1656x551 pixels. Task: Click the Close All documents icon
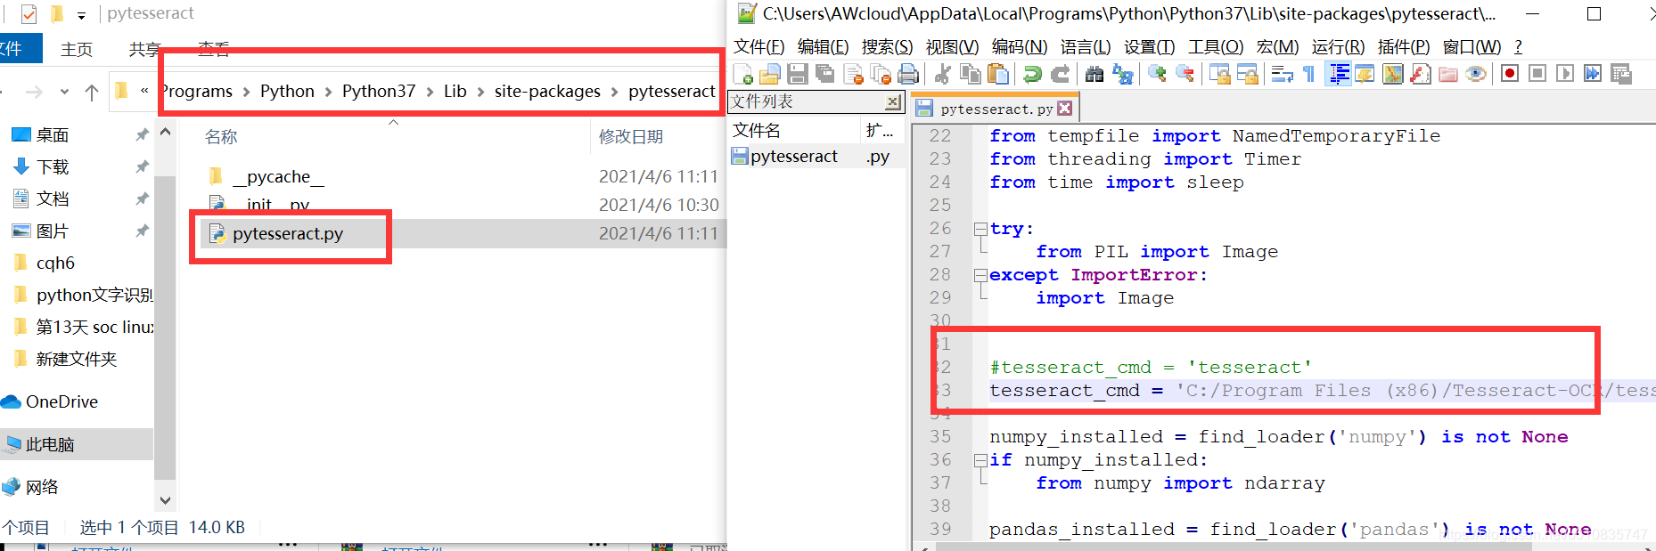881,74
